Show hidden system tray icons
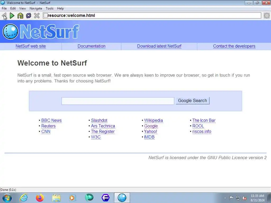The width and height of the screenshot is (271, 203). pyautogui.click(x=225, y=198)
